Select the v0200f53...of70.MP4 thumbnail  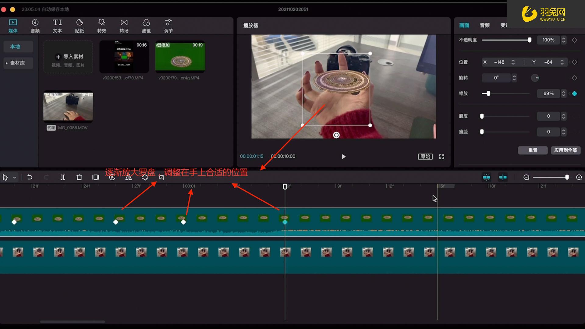click(124, 57)
